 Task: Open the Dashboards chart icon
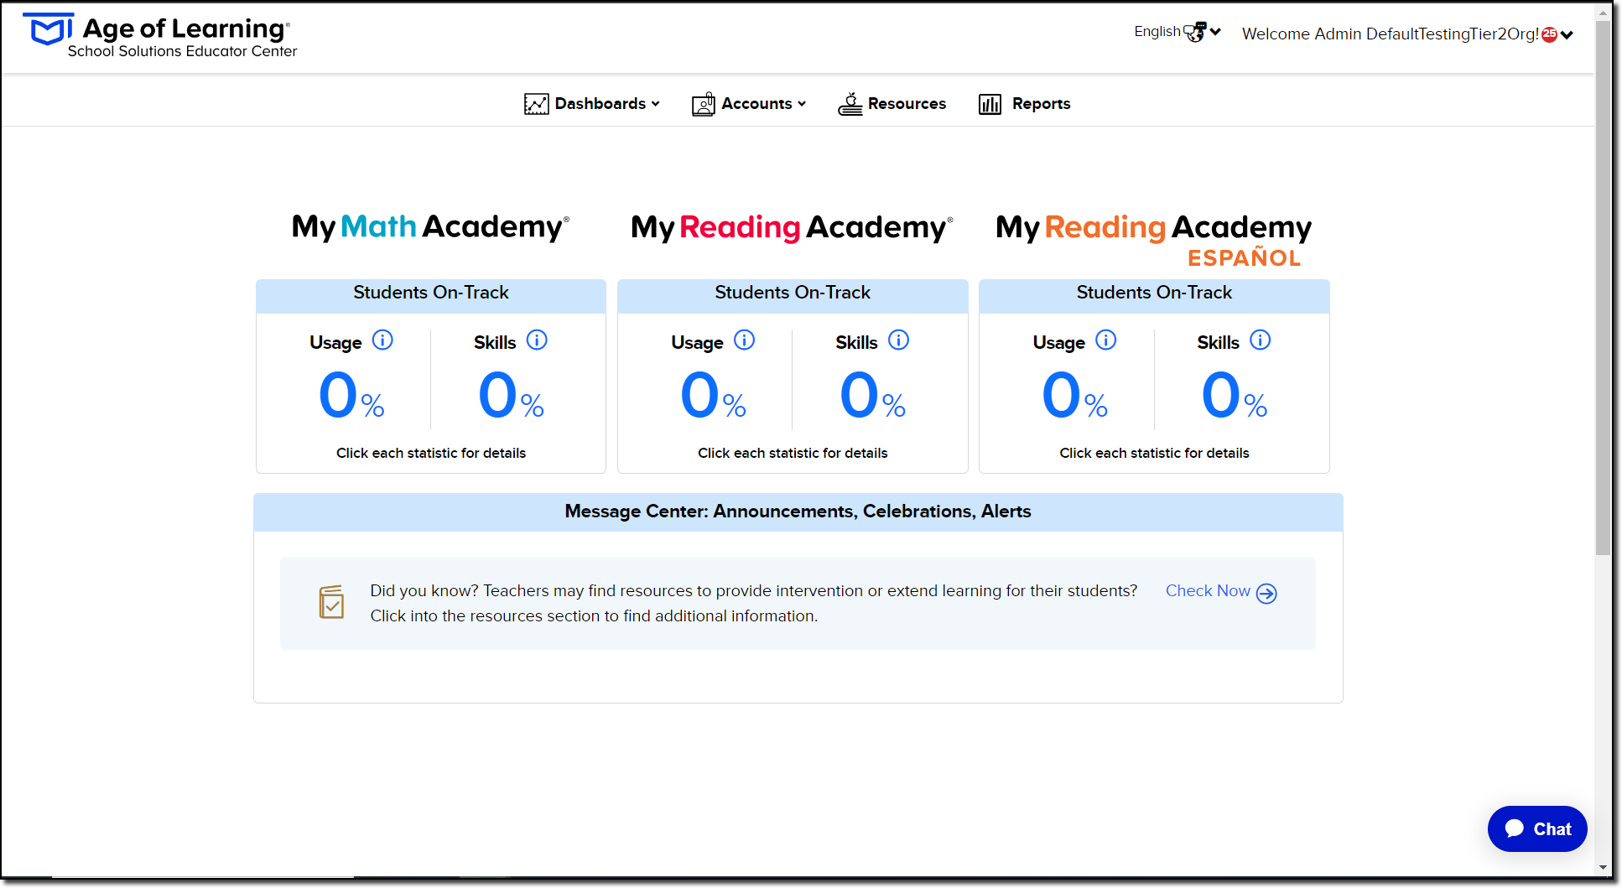tap(536, 104)
